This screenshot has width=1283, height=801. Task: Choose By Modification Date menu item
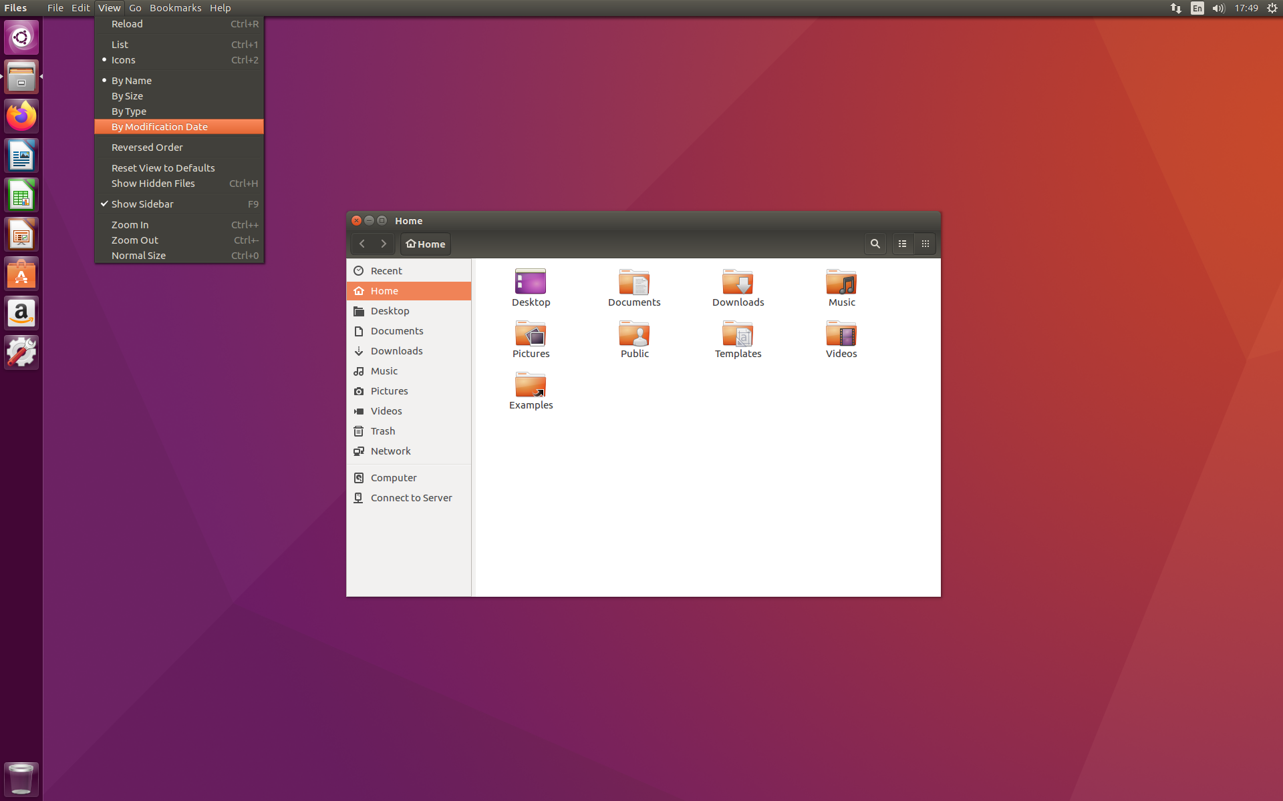[x=160, y=127]
